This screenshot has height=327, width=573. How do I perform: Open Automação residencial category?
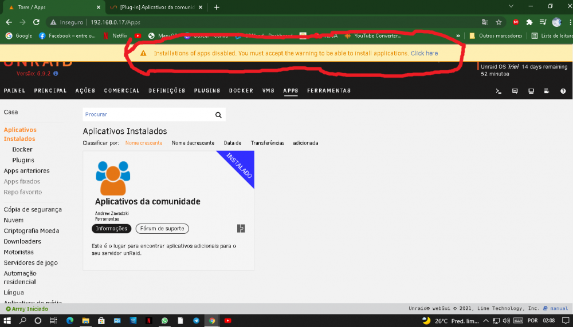point(20,277)
